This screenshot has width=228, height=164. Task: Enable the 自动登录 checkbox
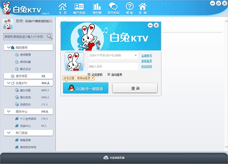coord(109,74)
